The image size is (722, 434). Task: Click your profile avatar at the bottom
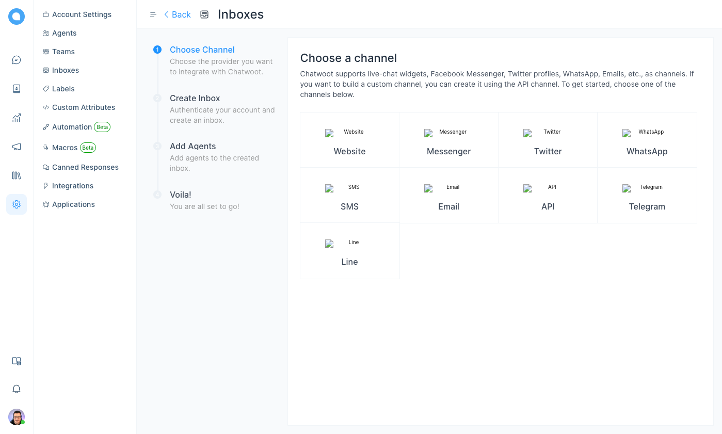point(16,416)
